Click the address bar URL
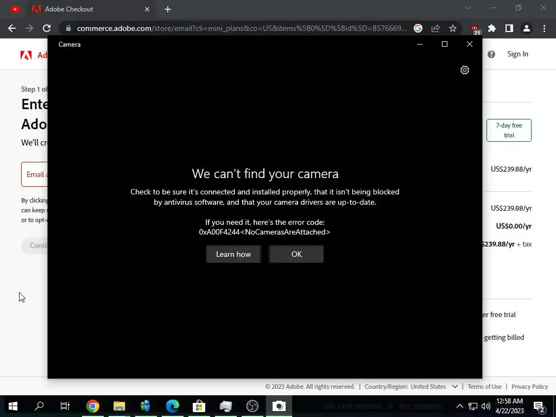 click(242, 28)
